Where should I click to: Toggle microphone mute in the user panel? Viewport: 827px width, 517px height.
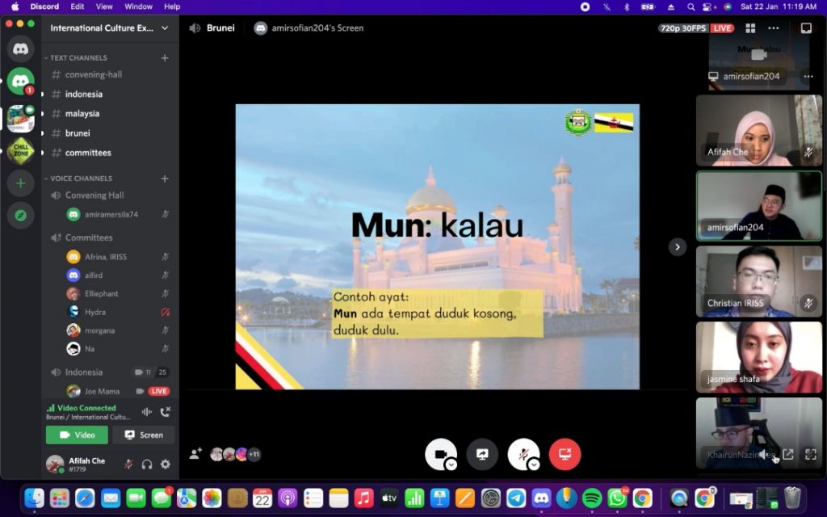[x=128, y=464]
